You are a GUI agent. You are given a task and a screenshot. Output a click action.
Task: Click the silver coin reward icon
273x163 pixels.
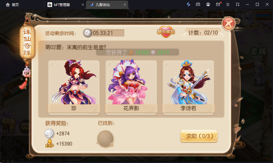(x=49, y=133)
